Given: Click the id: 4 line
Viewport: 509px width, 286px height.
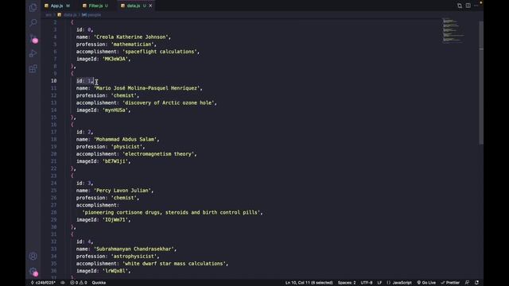Looking at the screenshot, I should pyautogui.click(x=85, y=242).
